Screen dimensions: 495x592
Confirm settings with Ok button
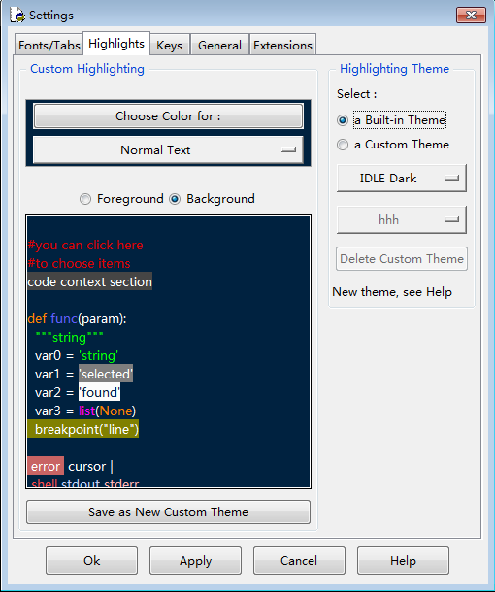point(92,561)
